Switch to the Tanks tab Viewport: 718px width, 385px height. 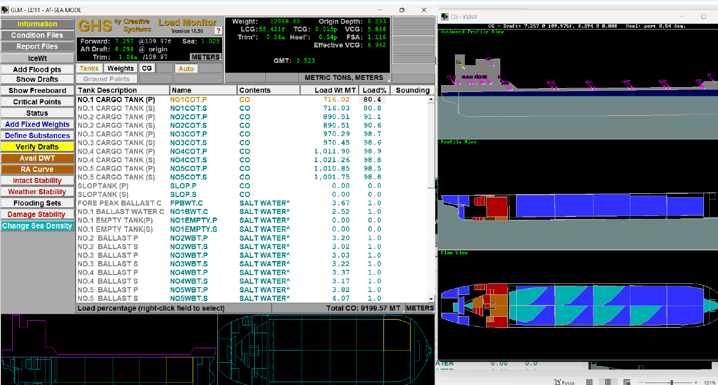(89, 68)
